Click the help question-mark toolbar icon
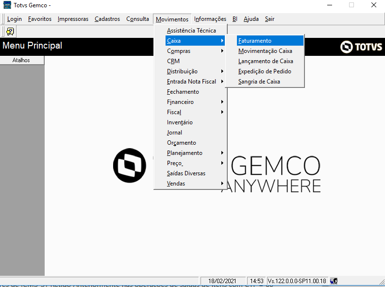 coord(10,32)
